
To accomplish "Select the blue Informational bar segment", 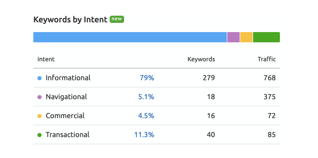I will 130,37.
